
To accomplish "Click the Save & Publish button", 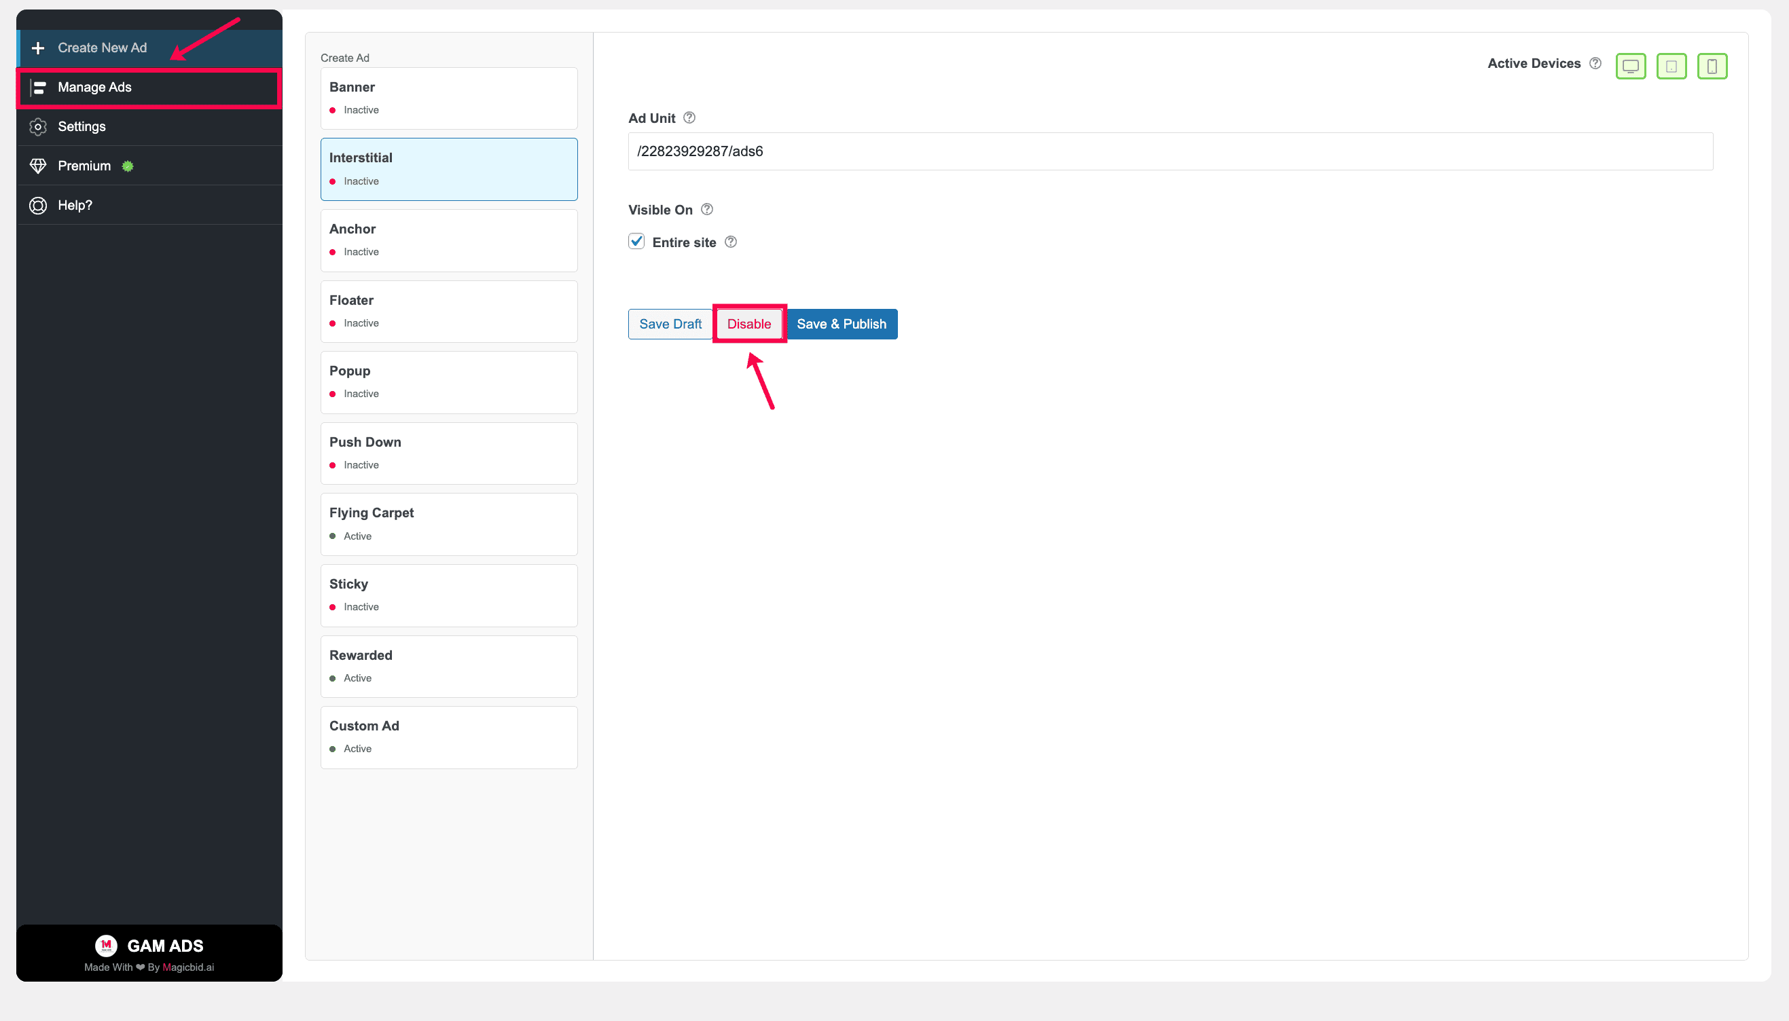I will (841, 324).
